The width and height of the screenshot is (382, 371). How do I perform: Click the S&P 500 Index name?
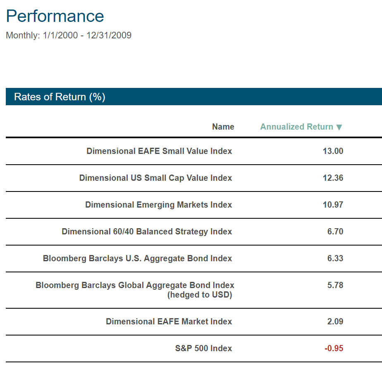tap(203, 348)
